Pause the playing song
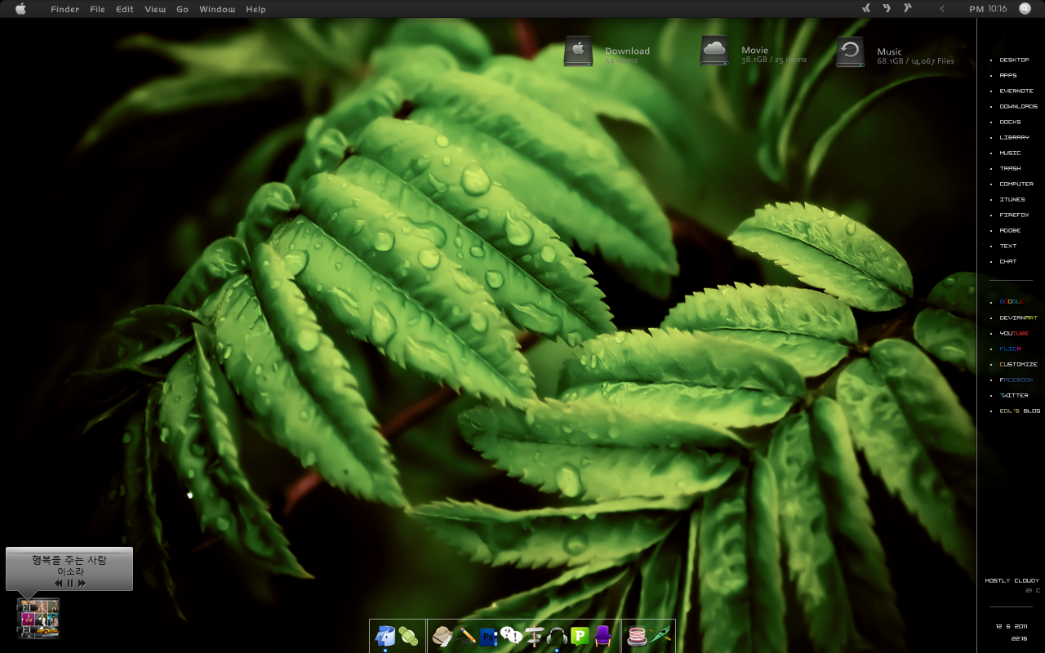 [70, 584]
